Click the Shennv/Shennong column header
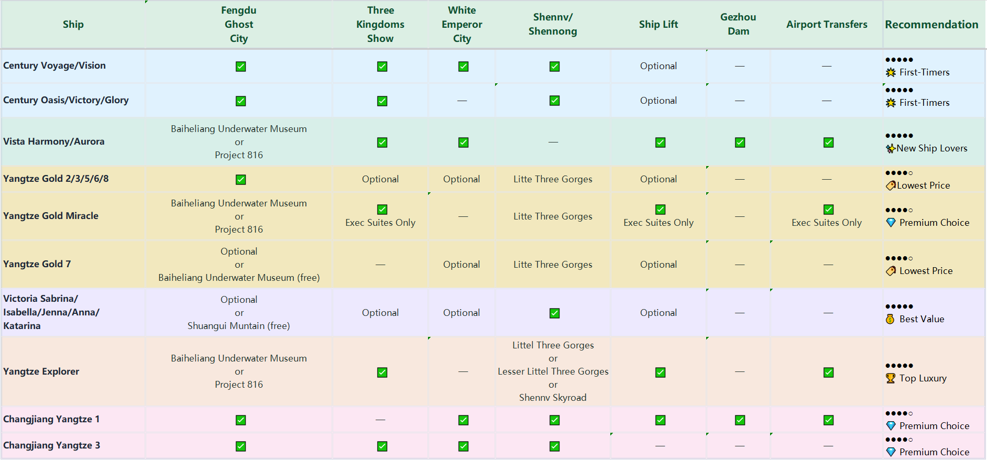987x460 pixels. coord(553,25)
